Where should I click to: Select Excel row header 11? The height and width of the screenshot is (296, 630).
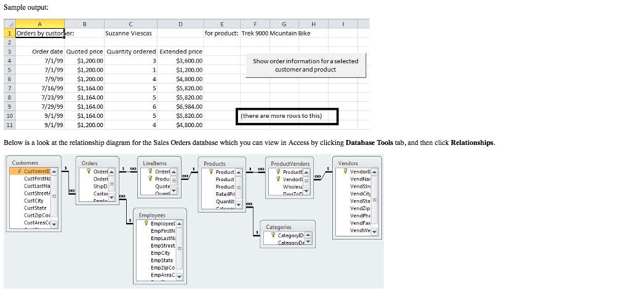(10, 125)
